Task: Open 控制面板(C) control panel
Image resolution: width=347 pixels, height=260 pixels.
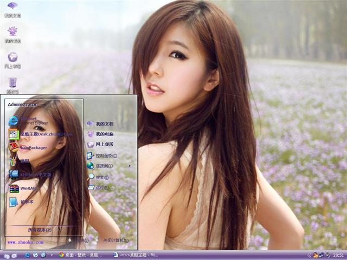Action: [x=102, y=155]
